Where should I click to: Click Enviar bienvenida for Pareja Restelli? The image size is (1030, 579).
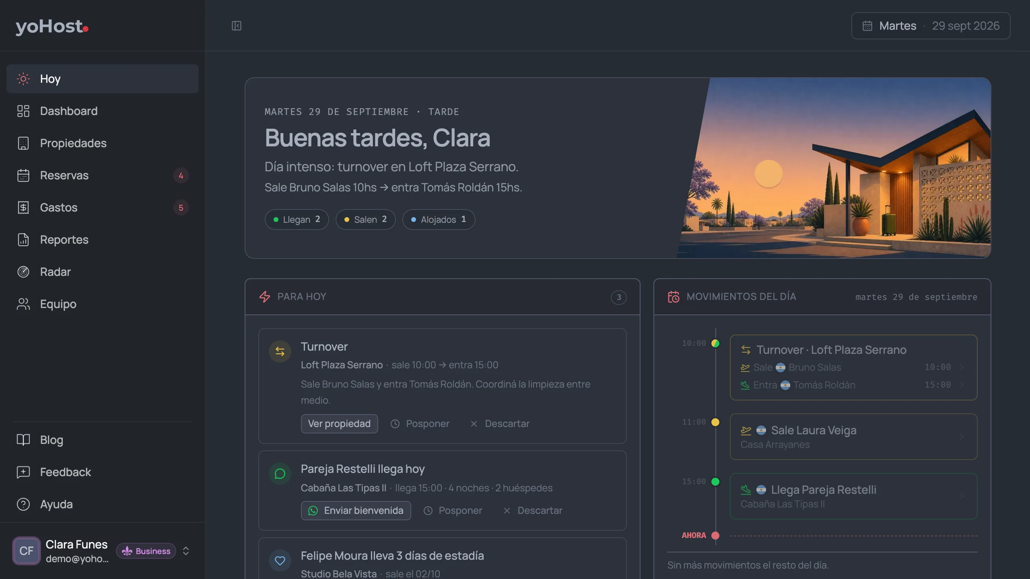click(356, 511)
